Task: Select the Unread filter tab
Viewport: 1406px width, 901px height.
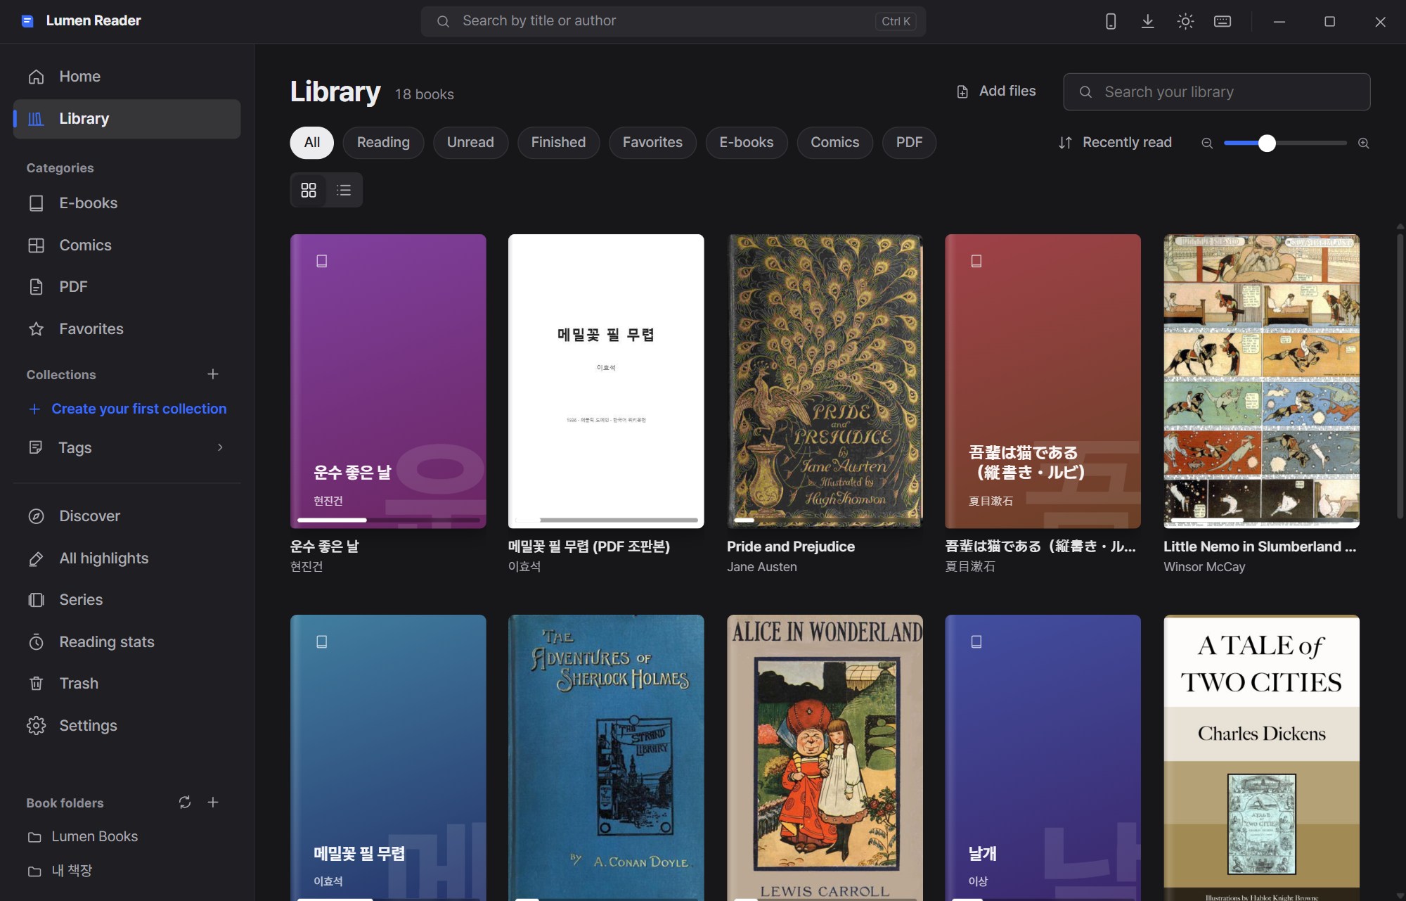Action: [470, 143]
